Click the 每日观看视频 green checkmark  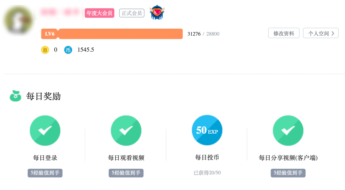pos(126,130)
